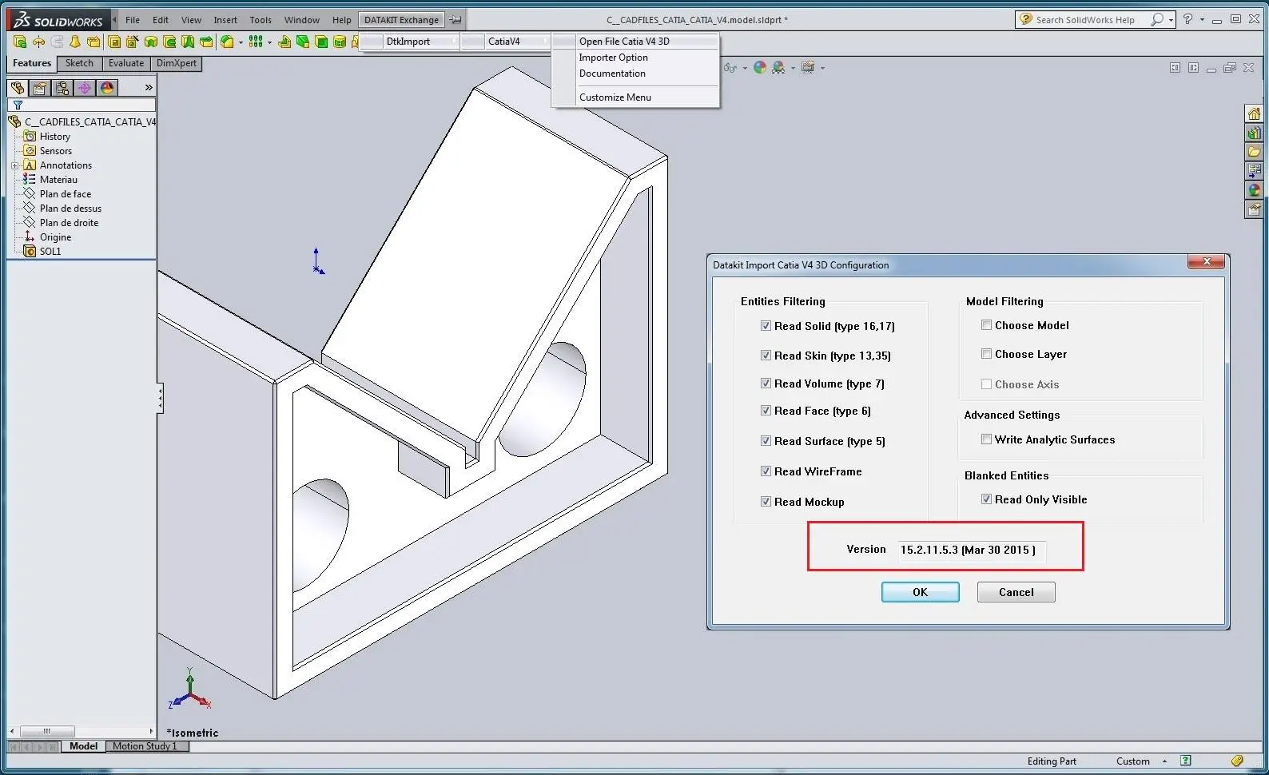The height and width of the screenshot is (775, 1269).
Task: Open PropertyManager tab icon
Action: point(40,87)
